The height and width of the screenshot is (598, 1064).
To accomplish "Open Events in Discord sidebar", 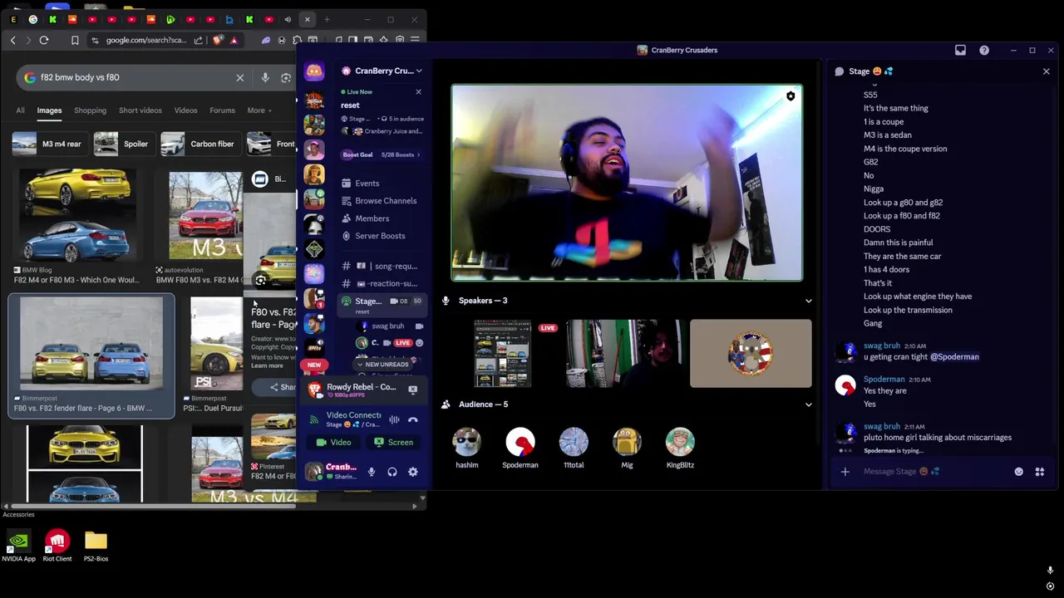I will 360,184.
